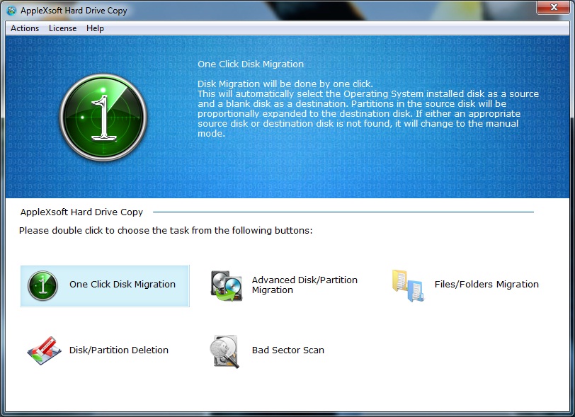Click the Disk/Partition Deletion eraser icon
The height and width of the screenshot is (417, 575).
click(x=44, y=350)
